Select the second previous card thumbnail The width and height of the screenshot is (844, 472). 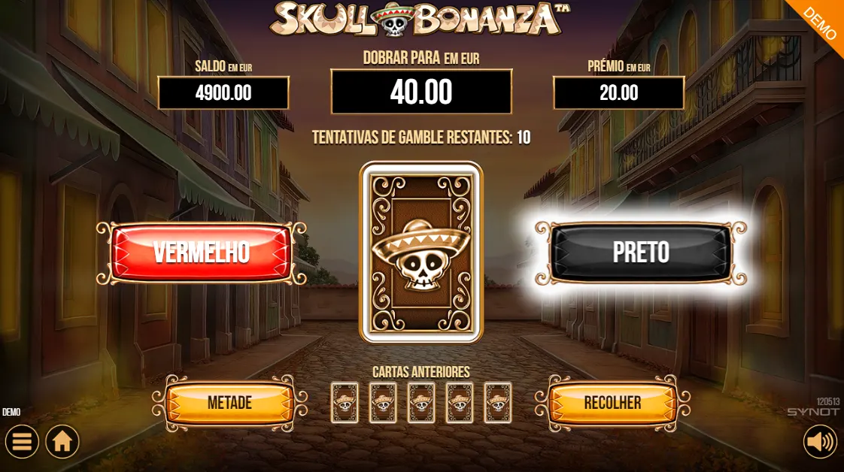click(x=383, y=403)
